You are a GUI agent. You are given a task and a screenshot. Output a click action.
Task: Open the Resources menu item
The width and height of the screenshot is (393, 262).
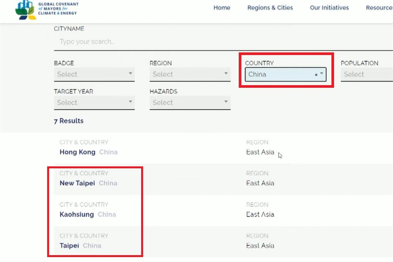[x=380, y=8]
